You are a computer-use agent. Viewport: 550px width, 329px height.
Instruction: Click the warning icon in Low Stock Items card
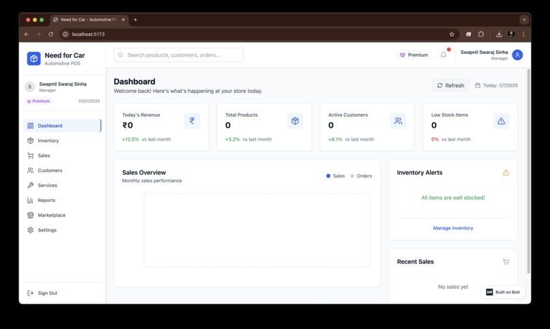tap(502, 121)
